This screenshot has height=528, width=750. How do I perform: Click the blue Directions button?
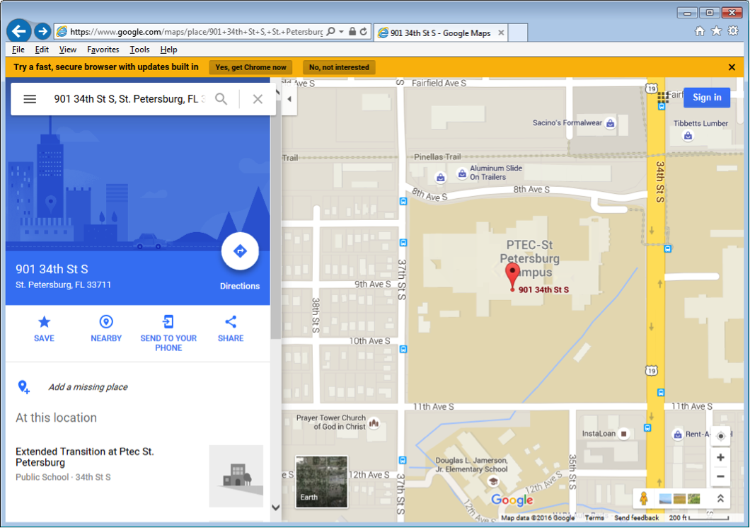coord(240,252)
